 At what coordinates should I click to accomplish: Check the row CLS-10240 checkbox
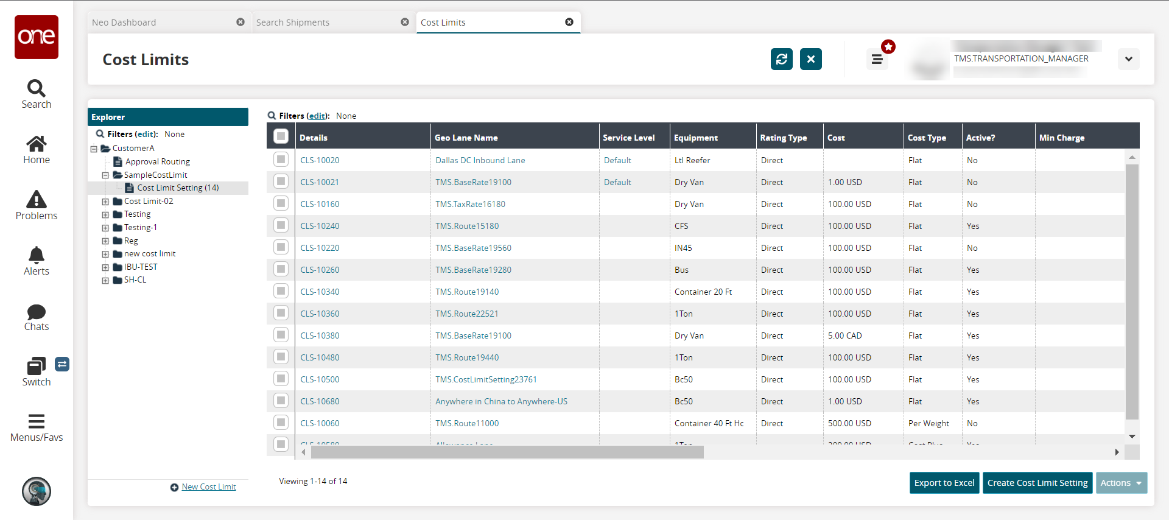tap(281, 225)
